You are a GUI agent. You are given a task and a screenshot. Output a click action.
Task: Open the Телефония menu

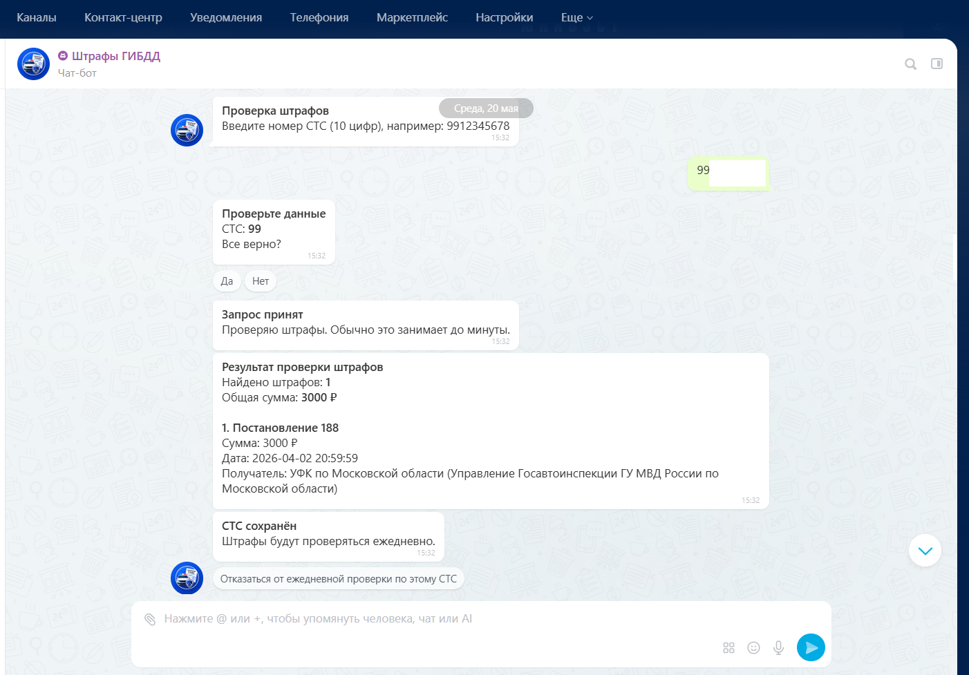[319, 17]
